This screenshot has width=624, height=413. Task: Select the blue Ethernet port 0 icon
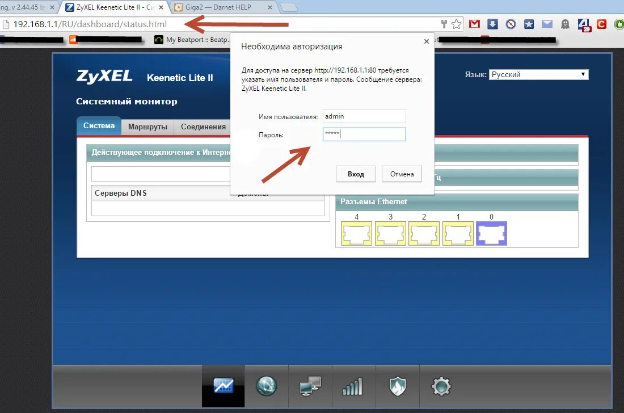(491, 233)
